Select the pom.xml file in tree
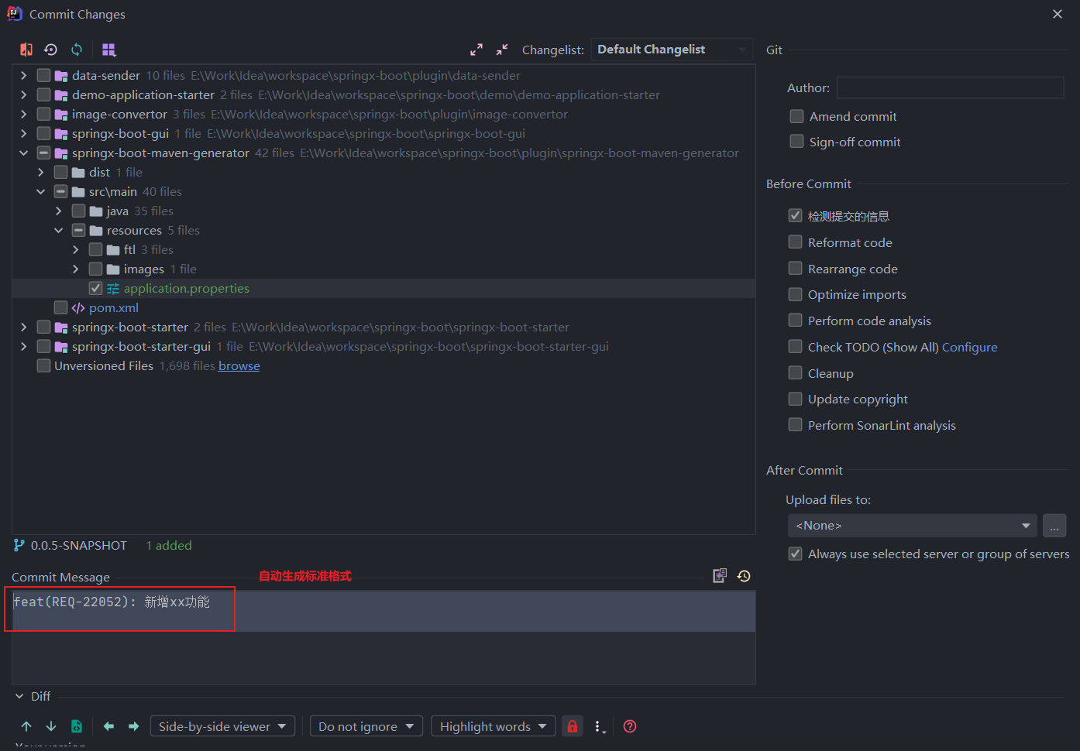The height and width of the screenshot is (751, 1080). click(113, 307)
